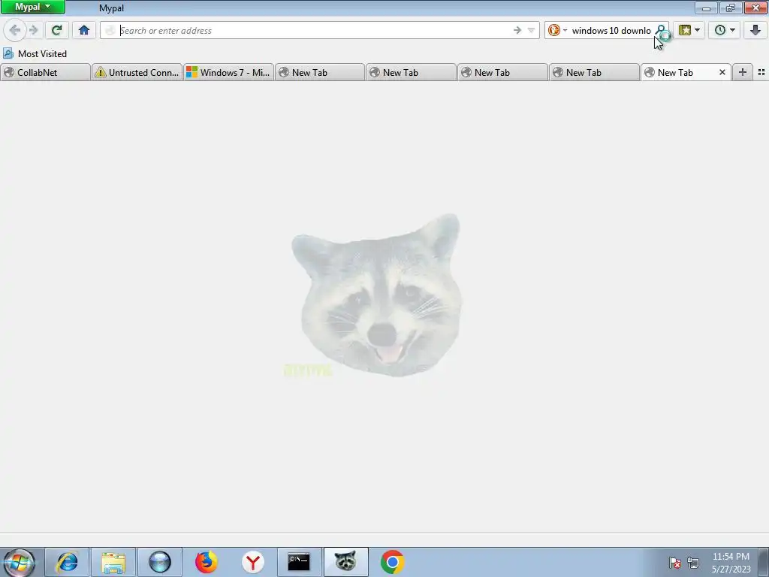
Task: Open network status icon in system tray
Action: click(693, 563)
